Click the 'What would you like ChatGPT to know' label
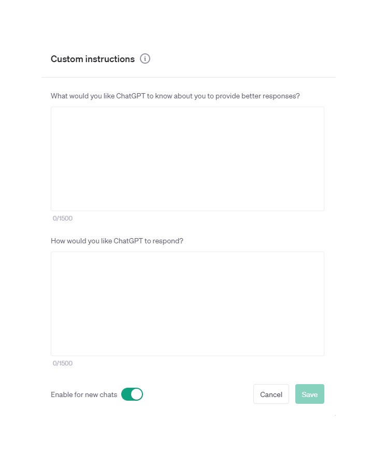Screen dimensions: 372x454 [x=175, y=96]
